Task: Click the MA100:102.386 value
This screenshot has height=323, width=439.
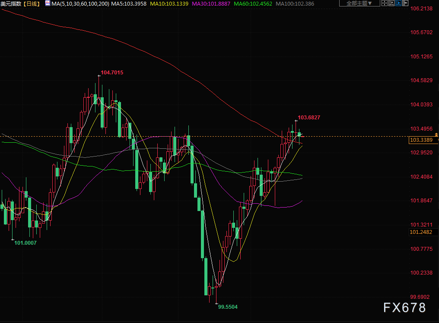Action: pyautogui.click(x=295, y=3)
